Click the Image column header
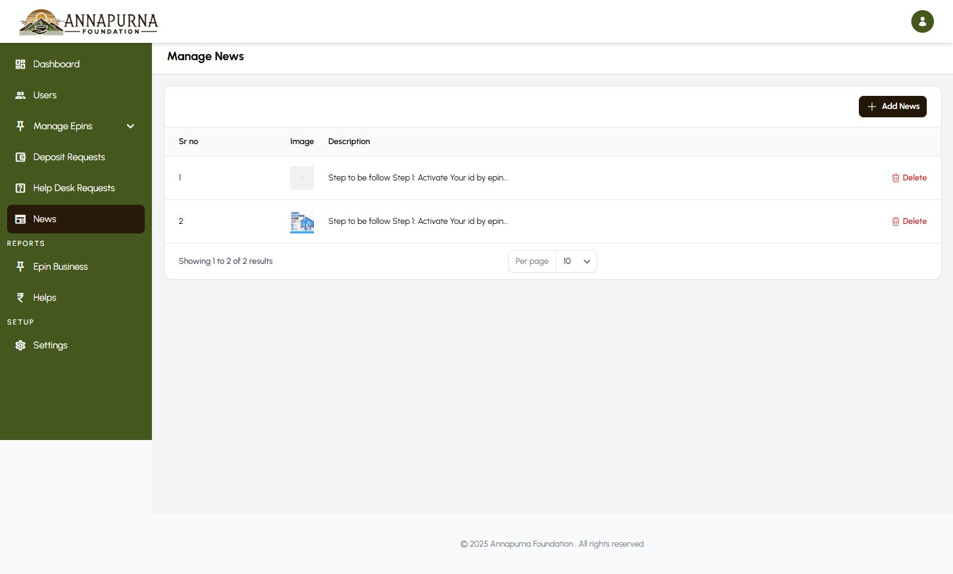The width and height of the screenshot is (953, 574). (x=302, y=142)
